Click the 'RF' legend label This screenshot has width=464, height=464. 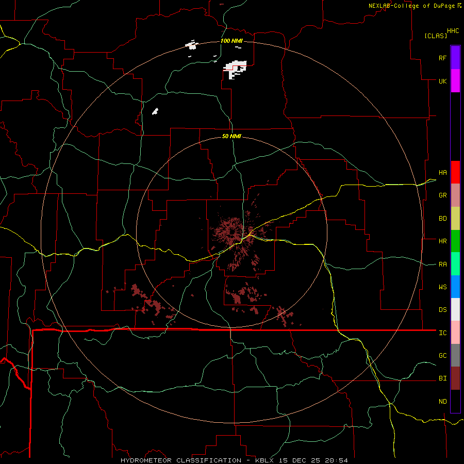coord(442,58)
